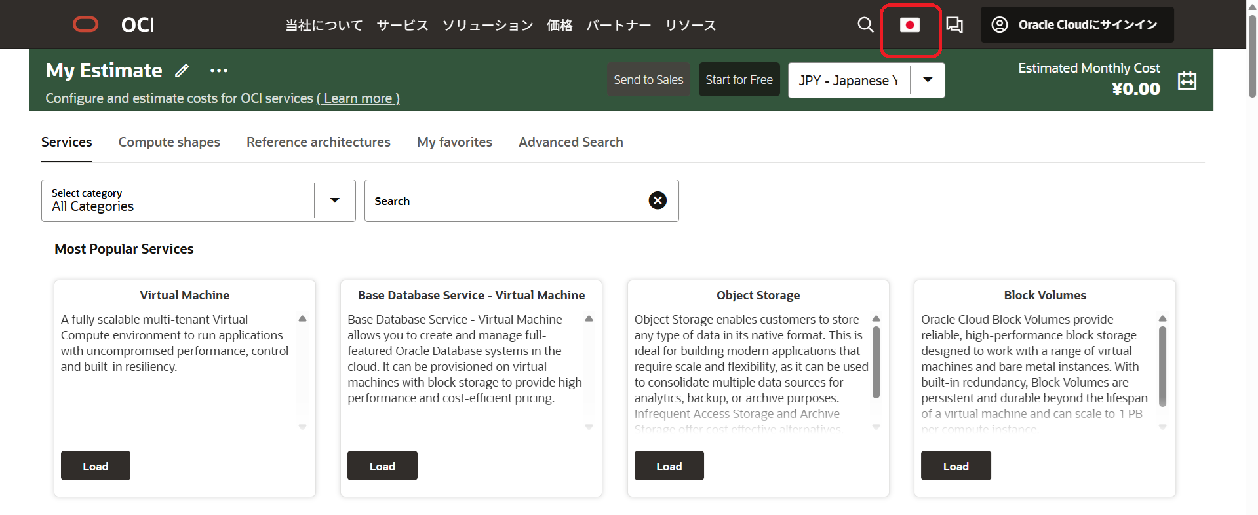Open the chat contact icon
This screenshot has height=515, width=1258.
954,25
